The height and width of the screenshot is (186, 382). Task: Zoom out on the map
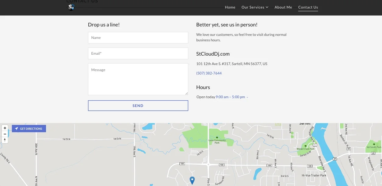[x=5, y=134]
